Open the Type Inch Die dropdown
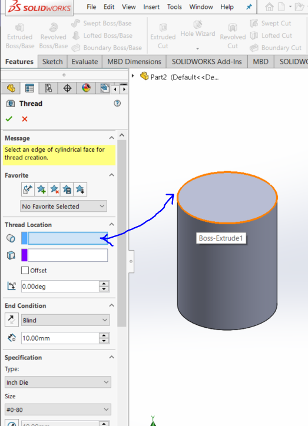Image resolution: width=308 pixels, height=426 pixels. [x=58, y=382]
